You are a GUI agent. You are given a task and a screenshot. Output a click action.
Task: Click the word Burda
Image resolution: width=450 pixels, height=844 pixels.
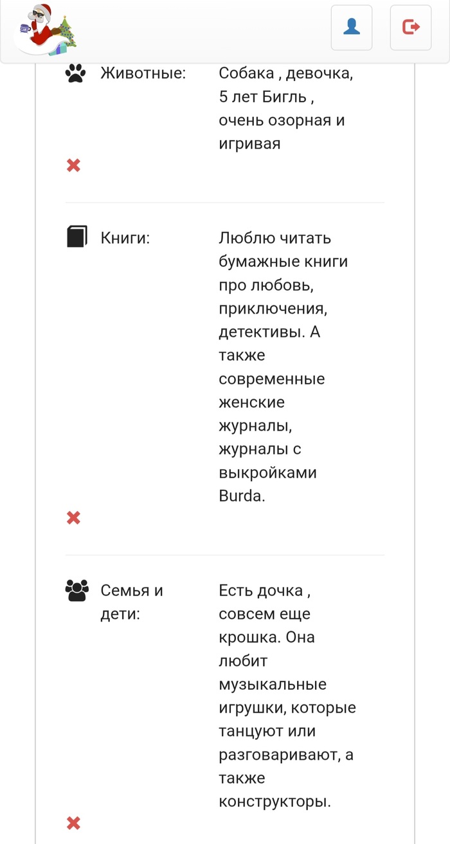(241, 496)
